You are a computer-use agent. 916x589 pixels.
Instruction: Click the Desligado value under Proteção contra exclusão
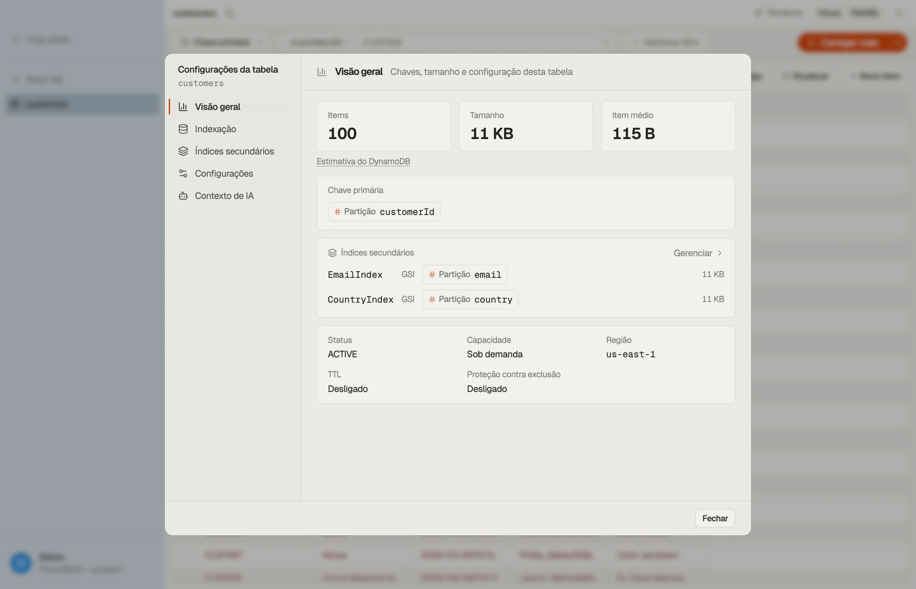487,389
